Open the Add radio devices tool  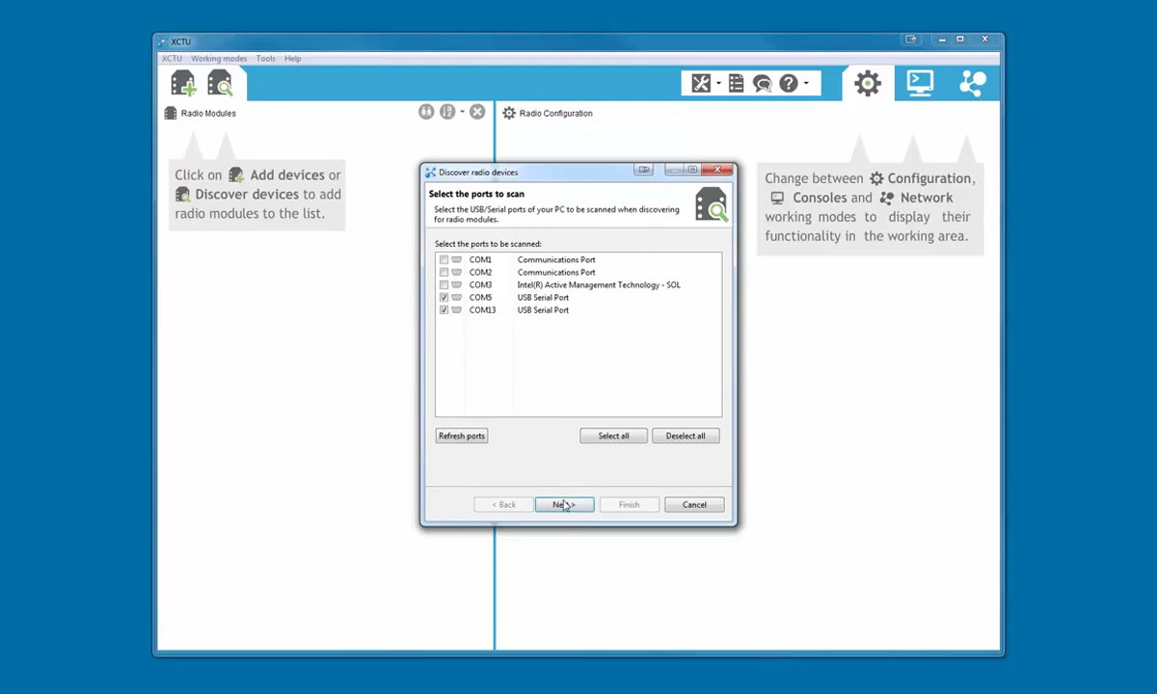tap(181, 83)
